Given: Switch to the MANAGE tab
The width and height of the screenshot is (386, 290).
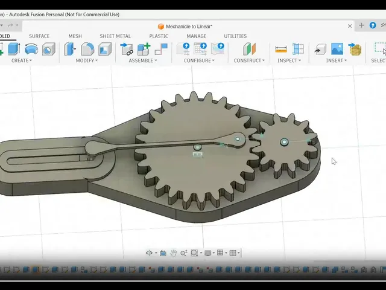Looking at the screenshot, I should click(x=197, y=36).
